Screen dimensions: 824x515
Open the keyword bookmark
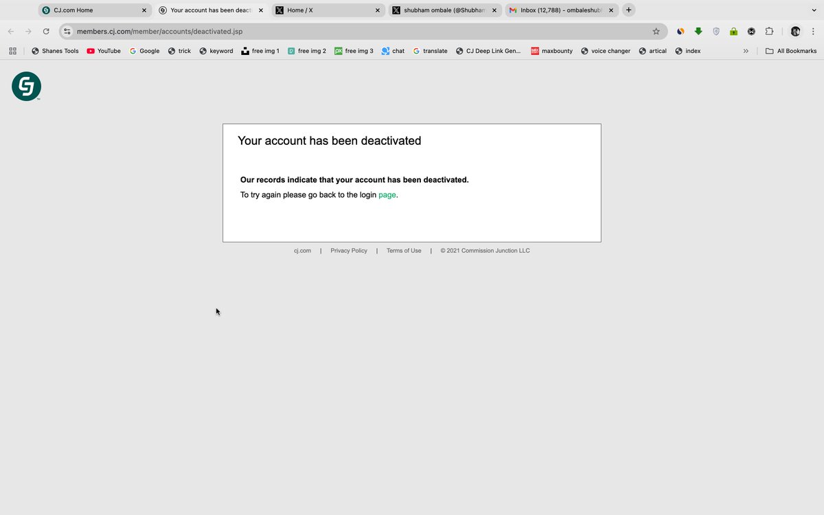click(216, 51)
